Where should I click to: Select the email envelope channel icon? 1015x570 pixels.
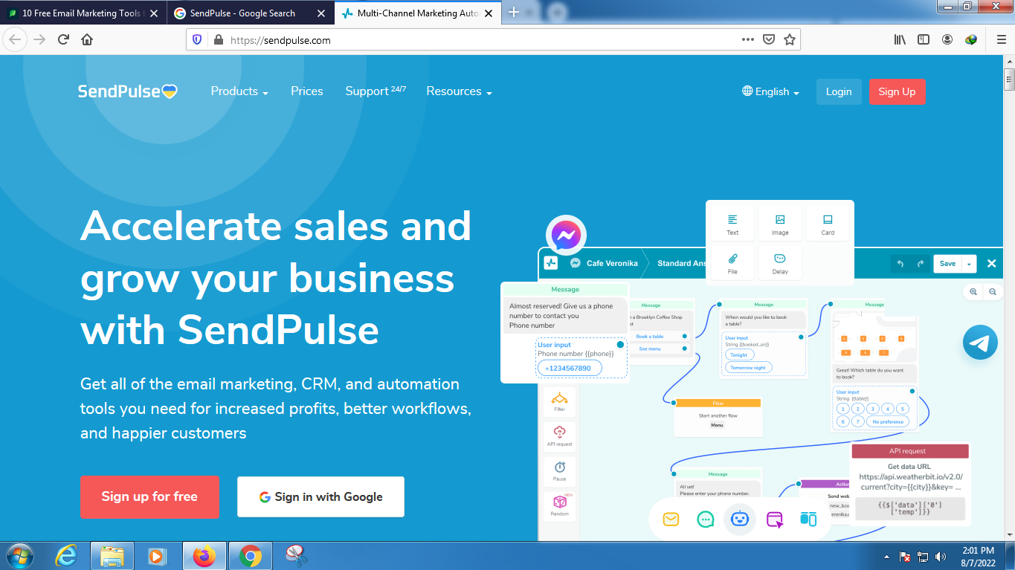point(671,519)
